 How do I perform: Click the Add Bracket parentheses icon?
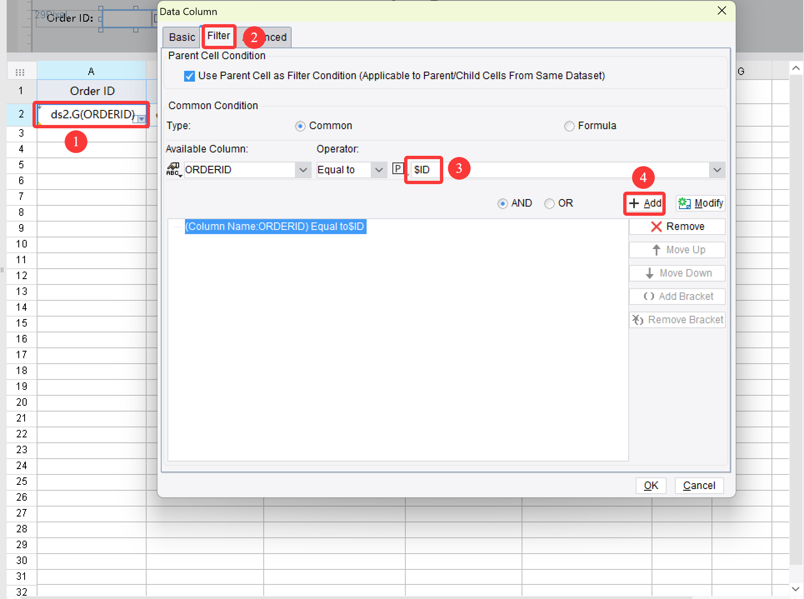[x=649, y=296]
